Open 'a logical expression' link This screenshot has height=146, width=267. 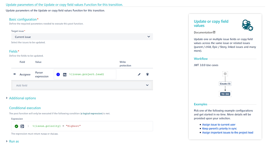coord(92,114)
